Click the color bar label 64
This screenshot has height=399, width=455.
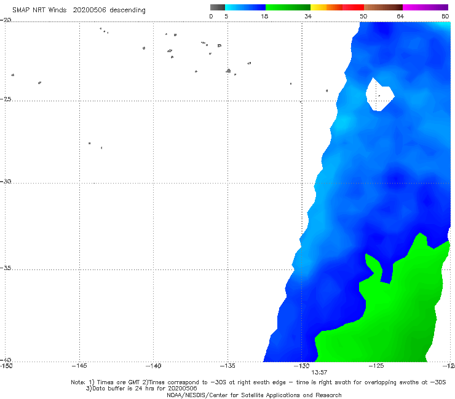[x=400, y=16]
